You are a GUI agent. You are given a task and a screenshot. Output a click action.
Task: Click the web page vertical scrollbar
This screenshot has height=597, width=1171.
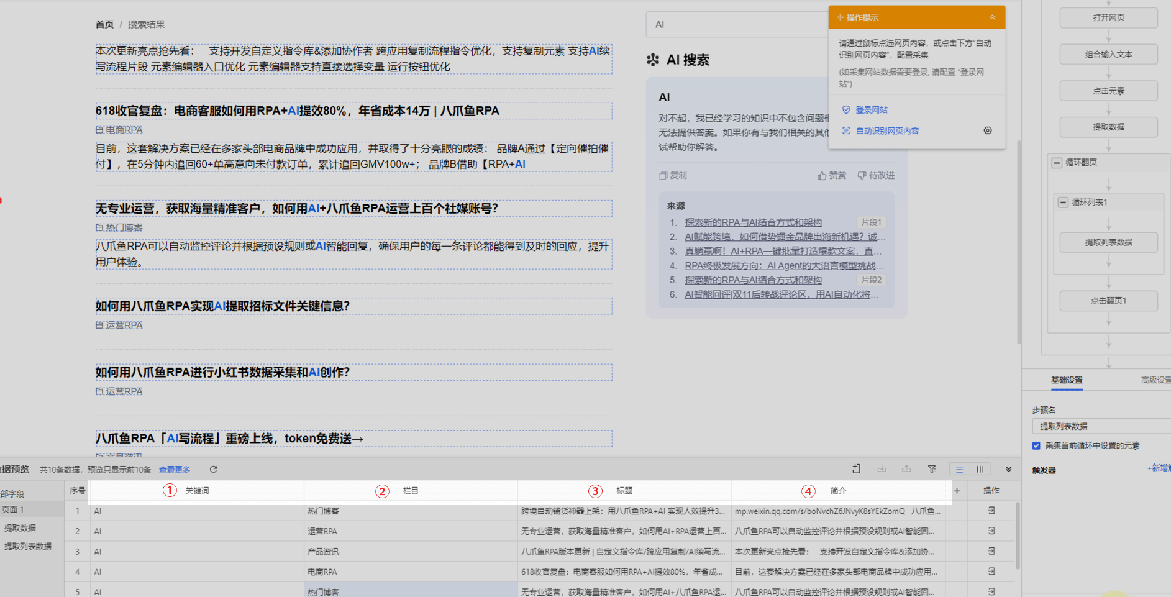(1019, 242)
